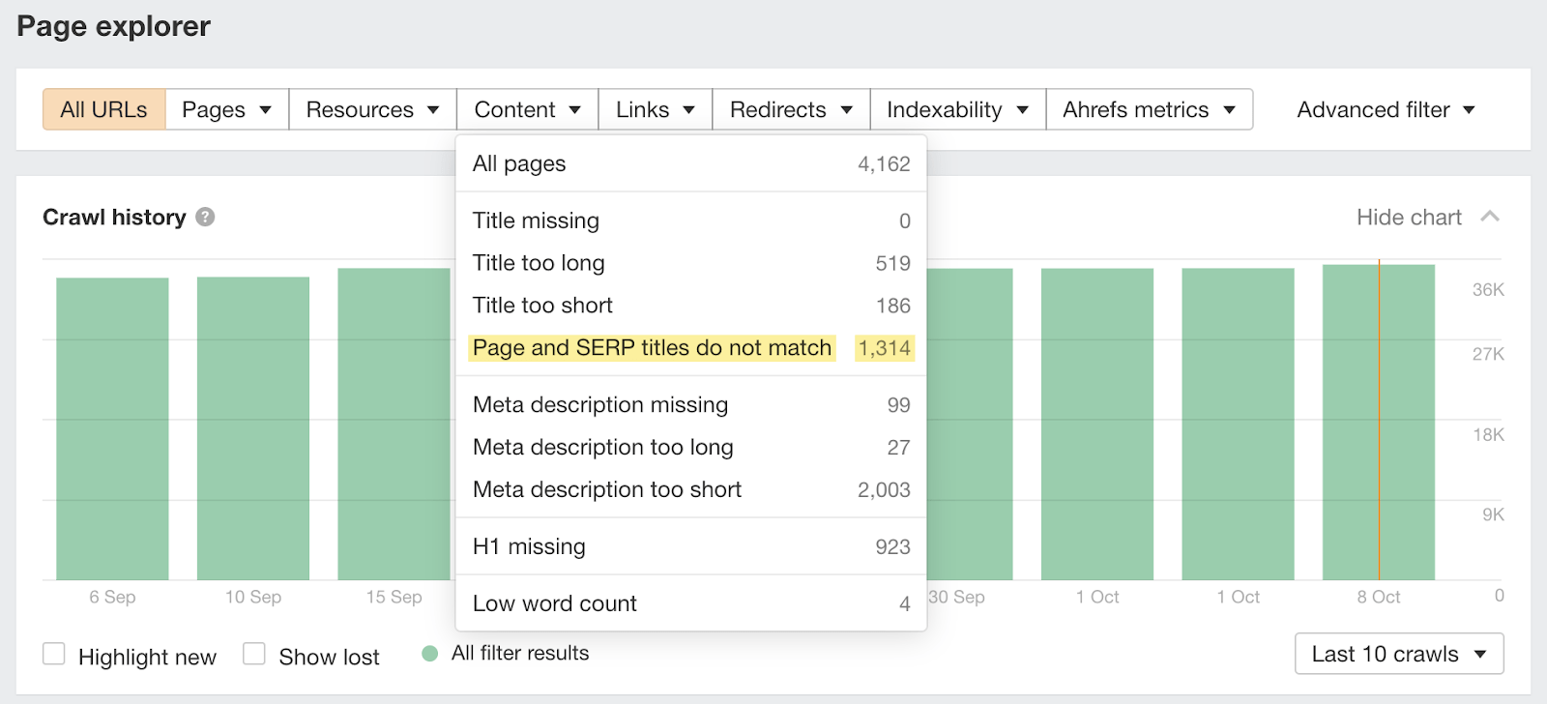Click the green All filter results legend dot
The width and height of the screenshot is (1547, 704).
pos(430,654)
